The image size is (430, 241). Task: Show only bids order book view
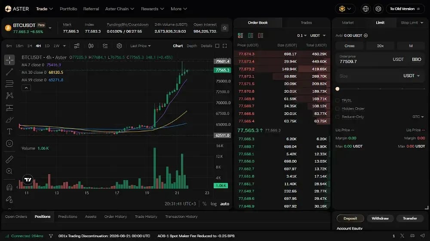coord(250,36)
